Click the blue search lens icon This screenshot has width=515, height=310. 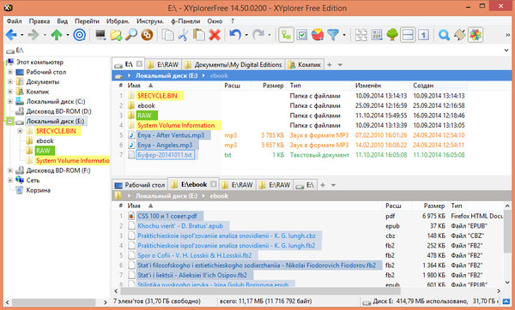444,35
